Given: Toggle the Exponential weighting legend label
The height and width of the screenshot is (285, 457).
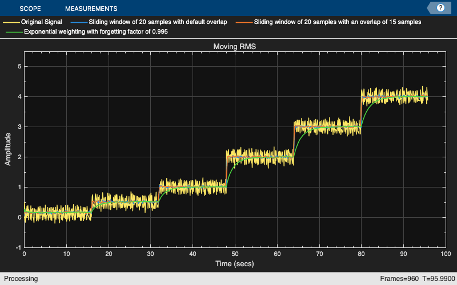Looking at the screenshot, I should (95, 32).
